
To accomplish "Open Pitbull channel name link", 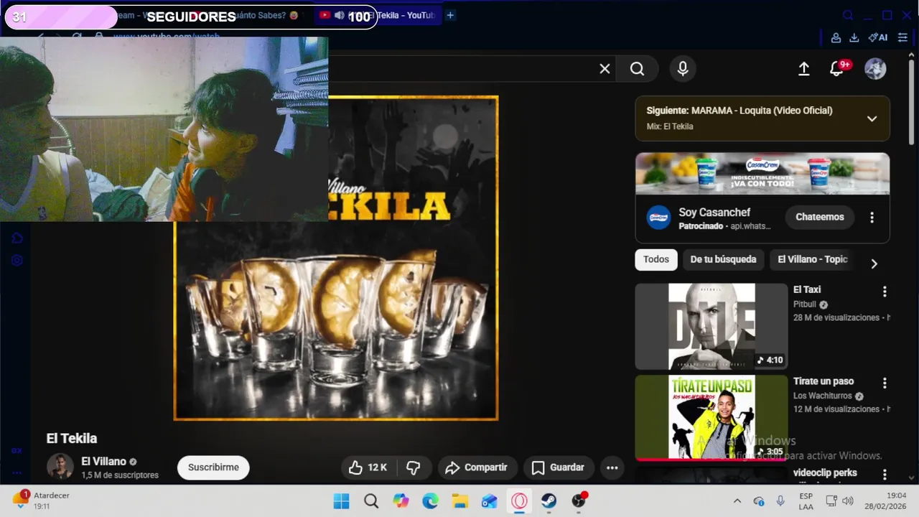I will point(805,304).
